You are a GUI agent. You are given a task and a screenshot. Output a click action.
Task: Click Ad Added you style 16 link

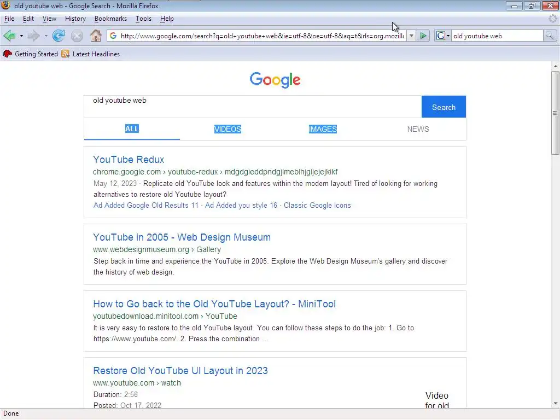(x=241, y=206)
